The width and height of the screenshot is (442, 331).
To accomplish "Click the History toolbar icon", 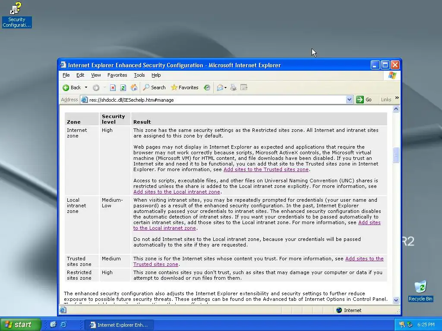I will click(207, 87).
